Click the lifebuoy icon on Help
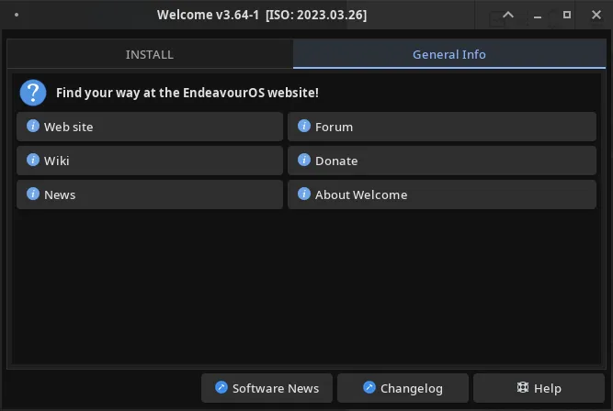Image resolution: width=613 pixels, height=411 pixels. [x=523, y=387]
